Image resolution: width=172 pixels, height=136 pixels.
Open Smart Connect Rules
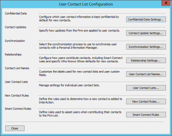click(x=146, y=115)
